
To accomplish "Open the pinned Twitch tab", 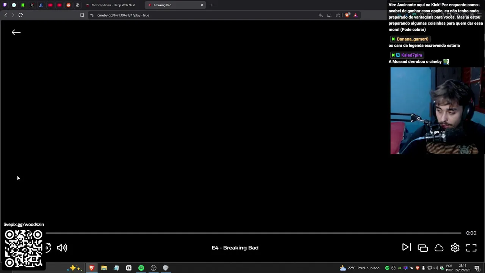I will pos(5,5).
